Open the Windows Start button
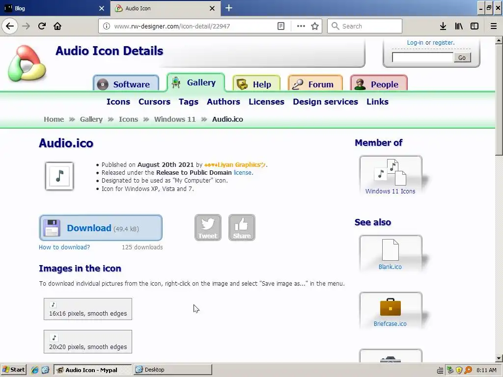The image size is (503, 377). point(13,370)
